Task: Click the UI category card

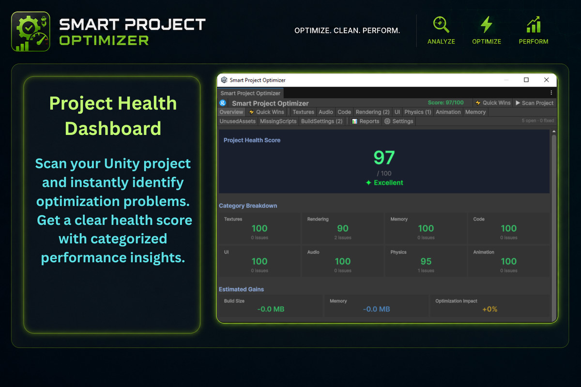Action: tap(260, 261)
